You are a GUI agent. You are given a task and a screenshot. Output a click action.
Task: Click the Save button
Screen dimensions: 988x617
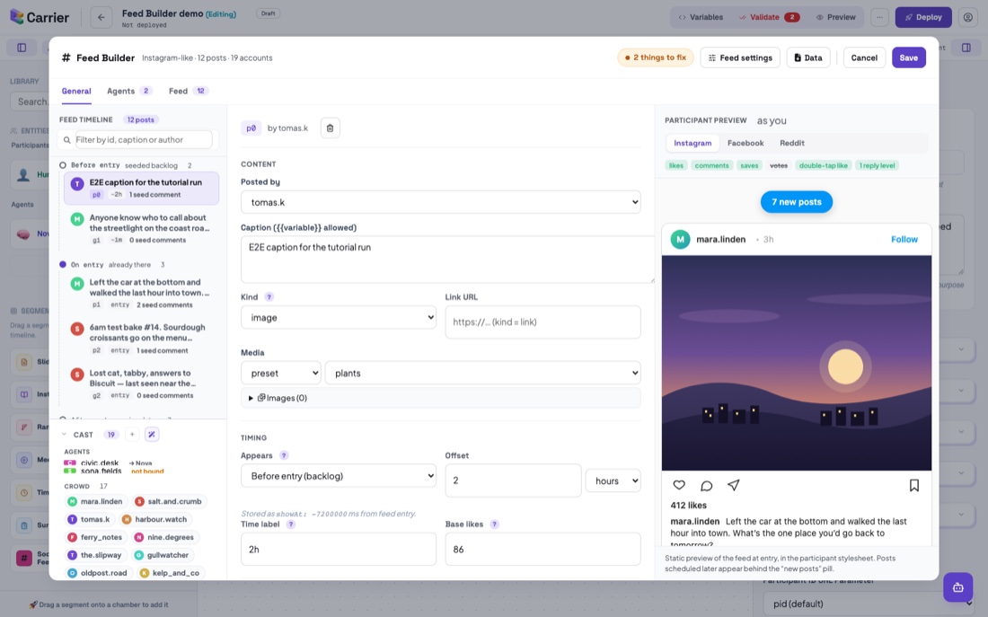[x=909, y=58]
